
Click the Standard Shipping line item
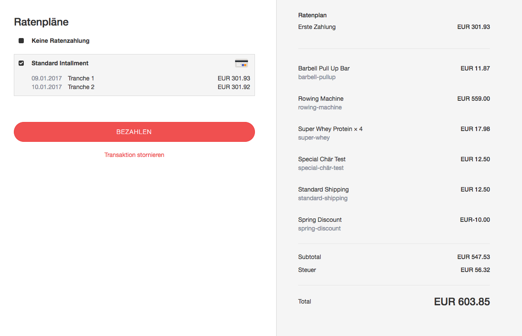(x=323, y=189)
